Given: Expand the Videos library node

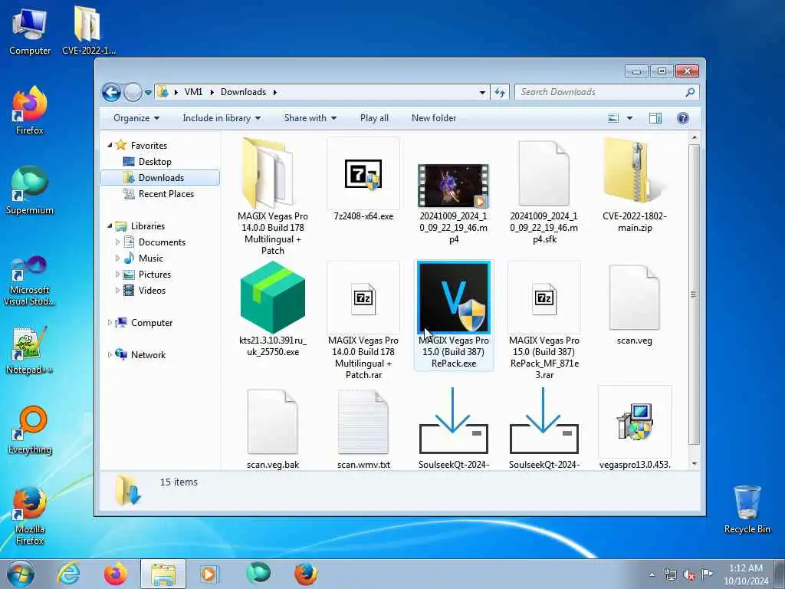Looking at the screenshot, I should [x=117, y=290].
